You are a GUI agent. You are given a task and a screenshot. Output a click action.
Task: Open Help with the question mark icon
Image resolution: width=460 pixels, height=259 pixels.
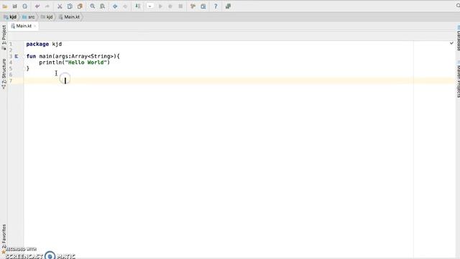tap(216, 6)
